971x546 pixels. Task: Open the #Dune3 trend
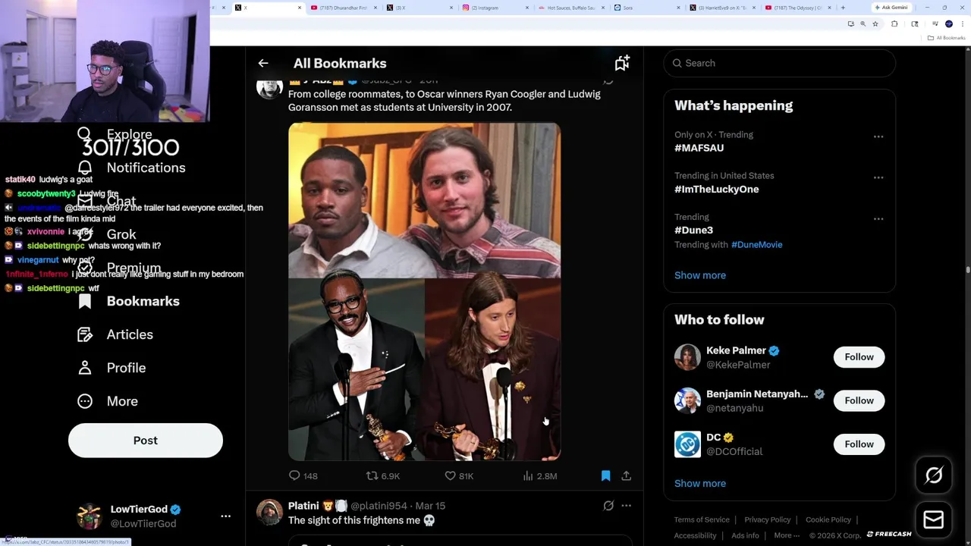coord(693,230)
